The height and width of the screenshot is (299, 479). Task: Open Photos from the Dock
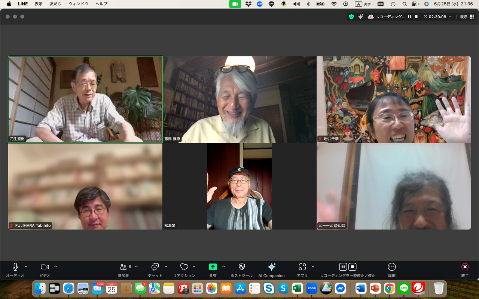(212, 288)
